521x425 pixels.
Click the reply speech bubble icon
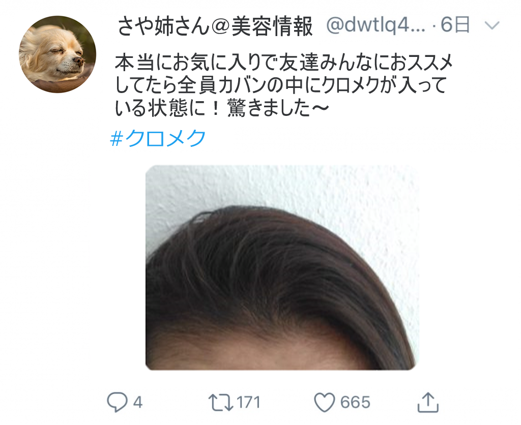click(117, 402)
